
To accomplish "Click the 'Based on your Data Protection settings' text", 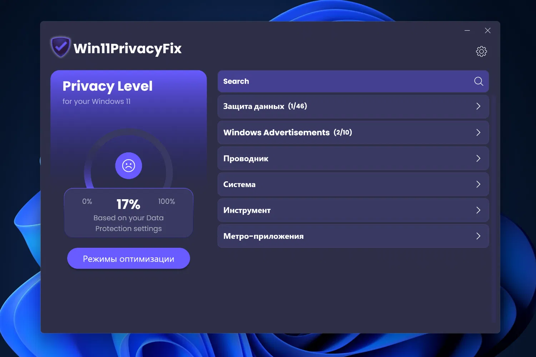I will point(129,223).
